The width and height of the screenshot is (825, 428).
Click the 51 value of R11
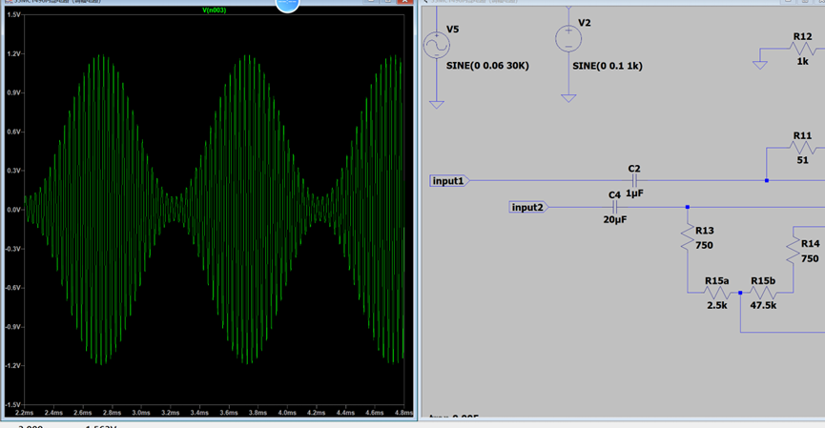click(802, 160)
